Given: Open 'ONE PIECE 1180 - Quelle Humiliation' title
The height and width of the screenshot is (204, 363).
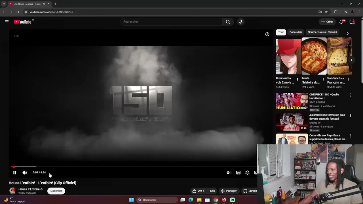Looking at the screenshot, I should tap(324, 96).
